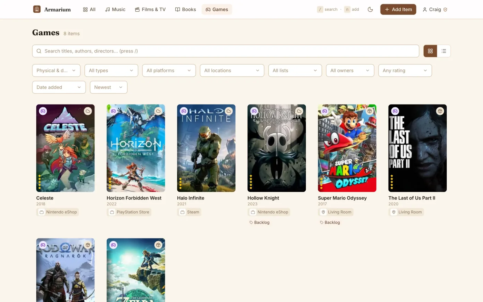This screenshot has height=302, width=483.
Task: Click the box badge on the Zelda cover
Action: [x=158, y=245]
